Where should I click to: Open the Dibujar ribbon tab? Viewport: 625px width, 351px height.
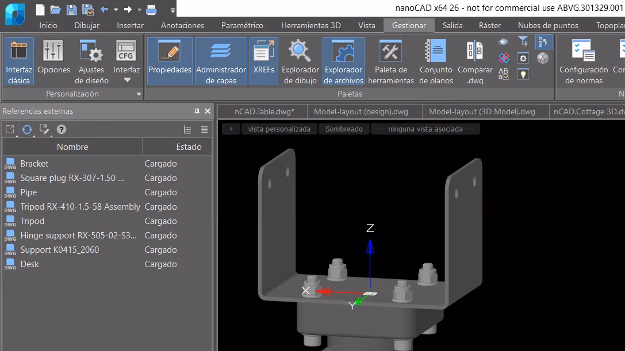click(87, 25)
